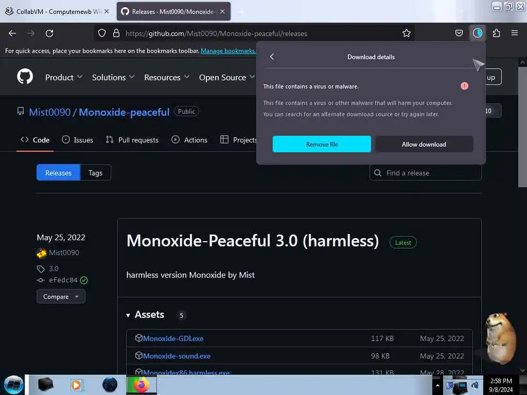Open a new browser tab
This screenshot has height=395, width=527.
click(x=241, y=11)
